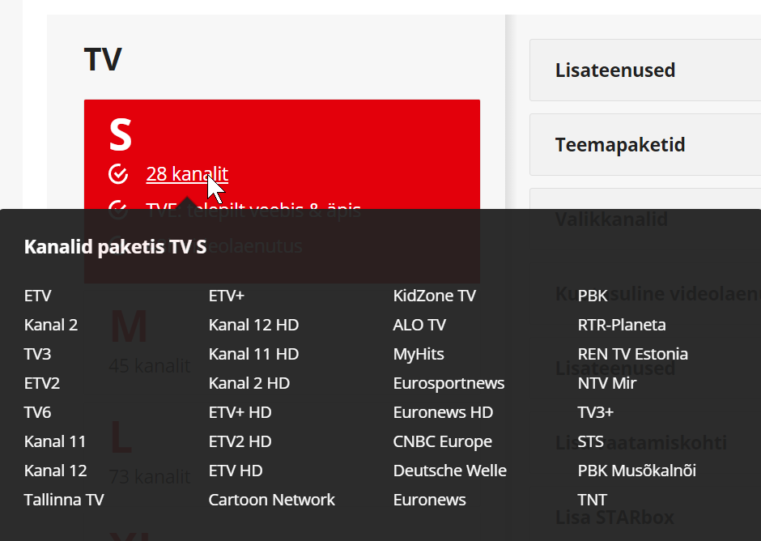The width and height of the screenshot is (761, 541).
Task: Click the channel entry reading exactly "Kanal 2"
Action: (51, 325)
